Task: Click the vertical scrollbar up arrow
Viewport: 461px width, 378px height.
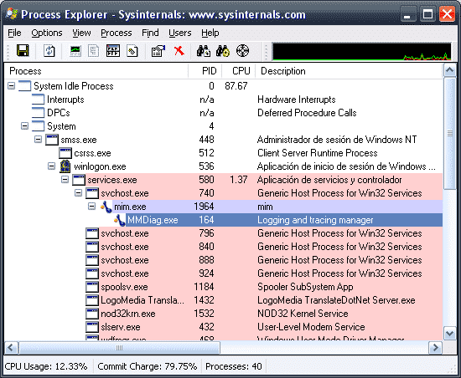Action: 449,70
